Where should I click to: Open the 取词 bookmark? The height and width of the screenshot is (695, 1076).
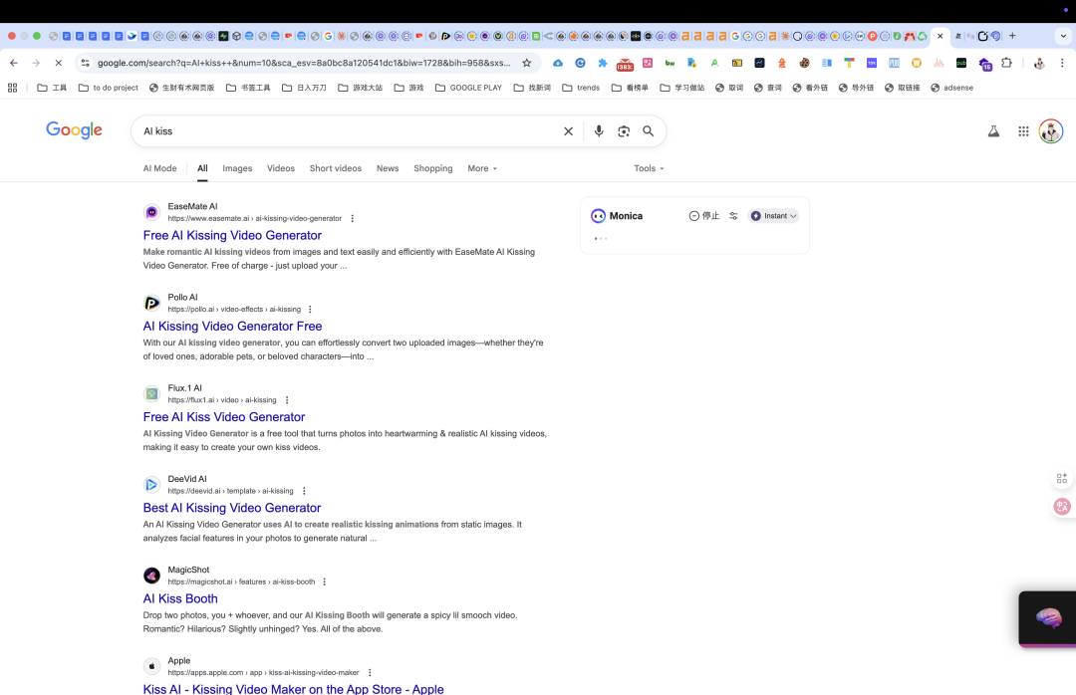tap(728, 88)
